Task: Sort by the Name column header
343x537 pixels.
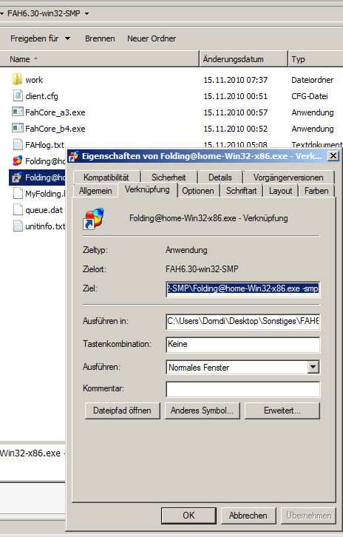Action: (99, 59)
